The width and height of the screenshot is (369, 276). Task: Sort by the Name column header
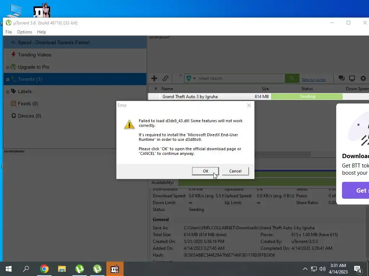click(167, 89)
